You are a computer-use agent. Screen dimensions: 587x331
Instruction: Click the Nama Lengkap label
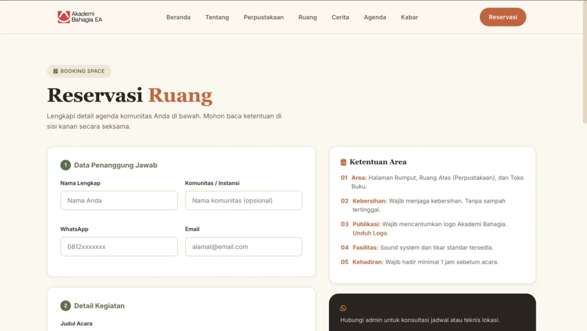[80, 183]
